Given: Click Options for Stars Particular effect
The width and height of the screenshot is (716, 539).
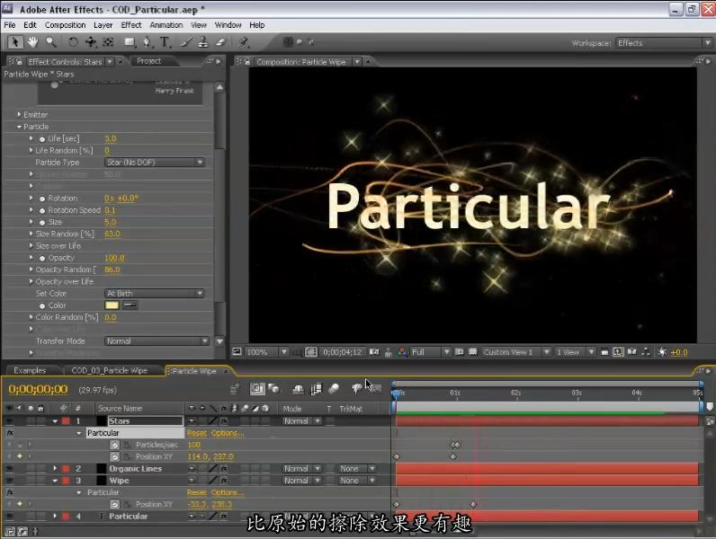Looking at the screenshot, I should click(228, 433).
